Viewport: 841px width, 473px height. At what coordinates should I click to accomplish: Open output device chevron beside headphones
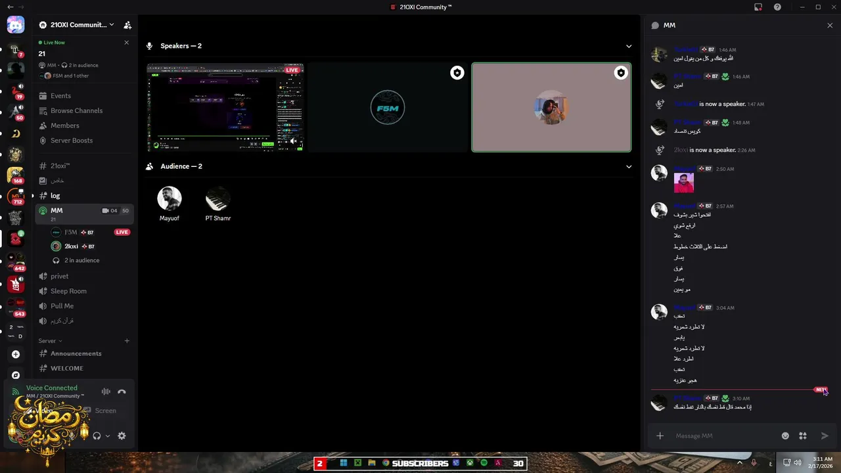(108, 436)
